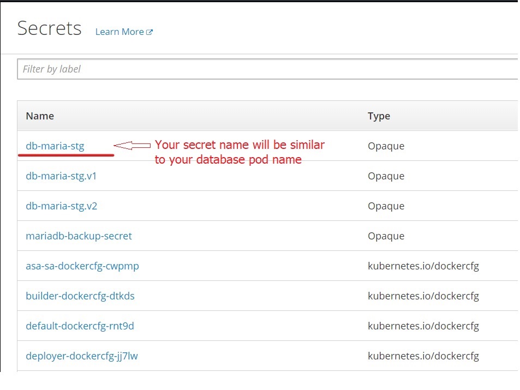
Task: Open the db-maria-stg secret
Action: point(55,146)
